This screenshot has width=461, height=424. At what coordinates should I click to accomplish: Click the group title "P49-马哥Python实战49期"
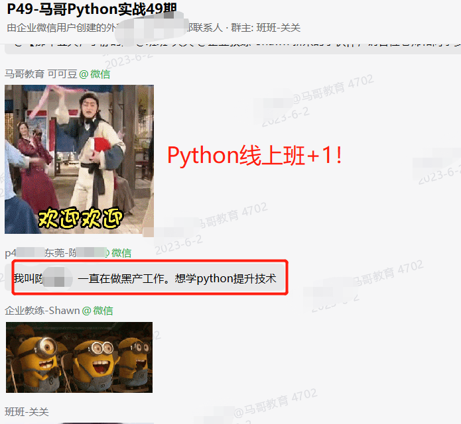[x=92, y=10]
